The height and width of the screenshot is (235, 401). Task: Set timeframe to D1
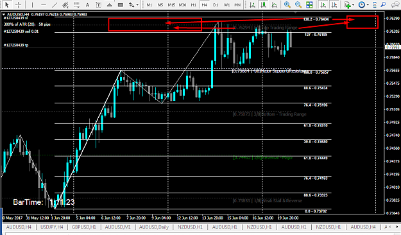(x=216, y=5)
